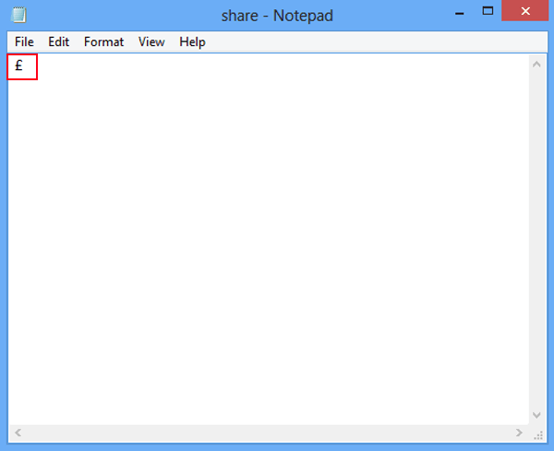This screenshot has width=554, height=451.
Task: Open the Help menu
Action: (192, 42)
